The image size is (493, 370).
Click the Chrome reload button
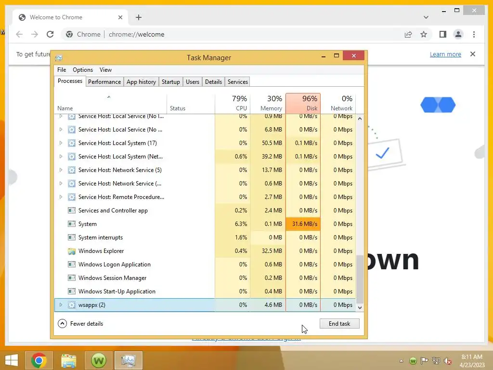[x=50, y=34]
